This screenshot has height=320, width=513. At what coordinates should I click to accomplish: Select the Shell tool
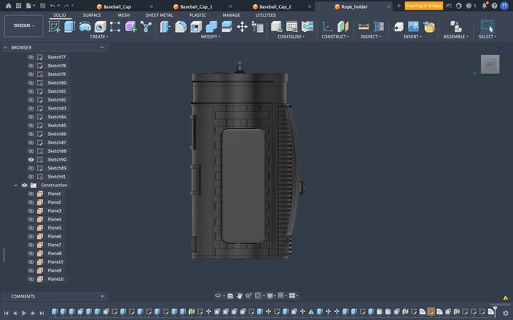coord(196,26)
